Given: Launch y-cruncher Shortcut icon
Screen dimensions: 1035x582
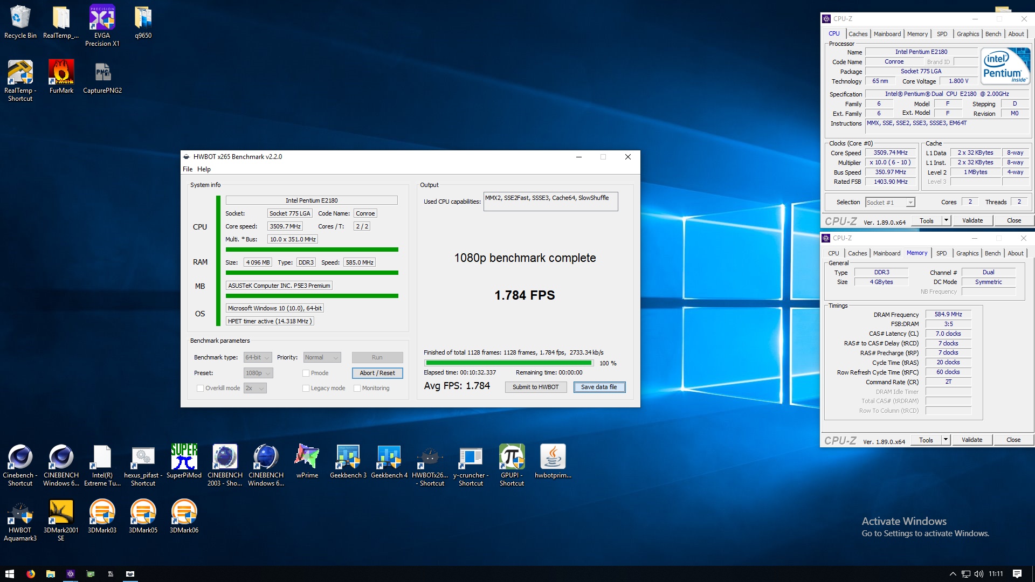Looking at the screenshot, I should click(x=471, y=465).
